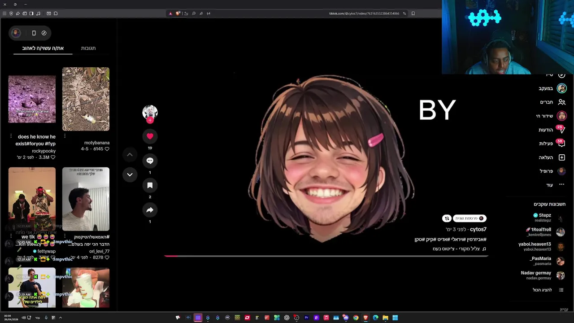Click the activity icon with 38 badge
Image resolution: width=574 pixels, height=323 pixels.
pyautogui.click(x=561, y=144)
